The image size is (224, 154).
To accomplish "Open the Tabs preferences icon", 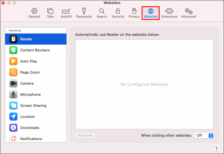I will [50, 11].
